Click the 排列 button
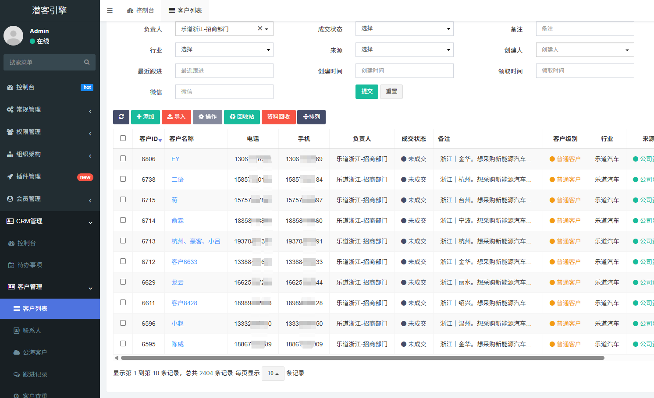Viewport: 654px width, 398px height. point(312,117)
